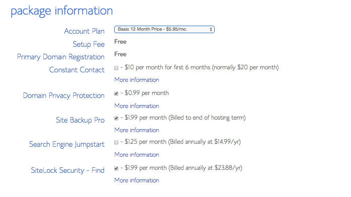The width and height of the screenshot is (351, 197).
Task: Uncheck the Domain Privacy Protection checkbox
Action: pyautogui.click(x=116, y=93)
